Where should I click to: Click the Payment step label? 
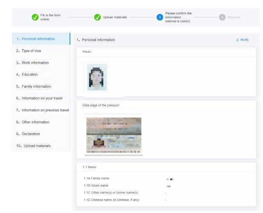pyautogui.click(x=234, y=17)
